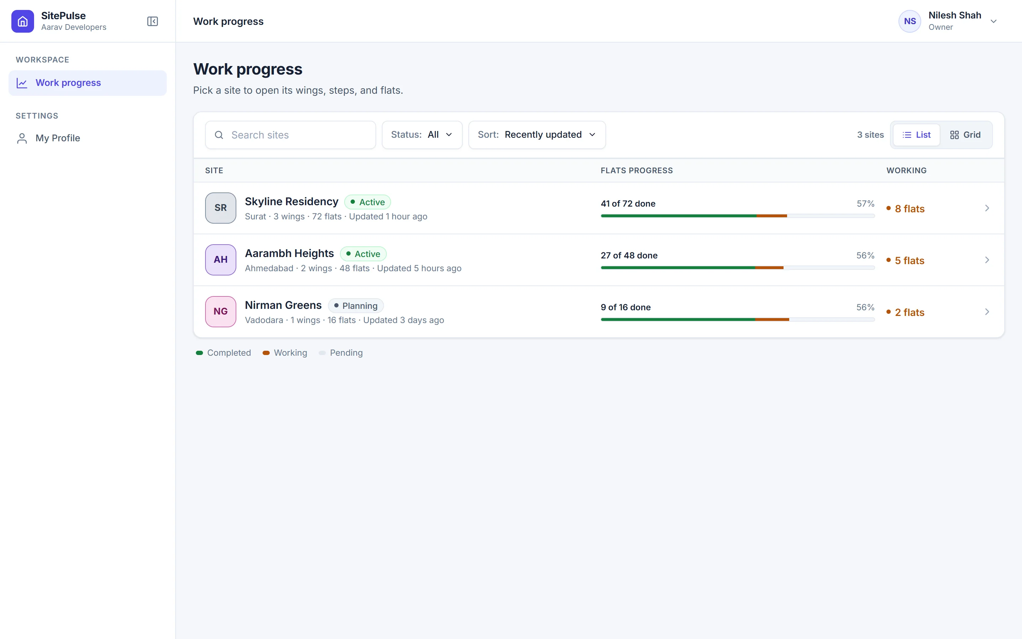The height and width of the screenshot is (639, 1022).
Task: Click "41 of 72 done" text
Action: coord(628,204)
